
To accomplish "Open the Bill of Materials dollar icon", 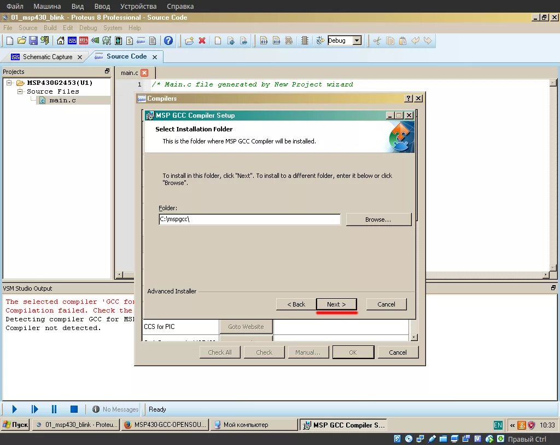I will (x=130, y=41).
